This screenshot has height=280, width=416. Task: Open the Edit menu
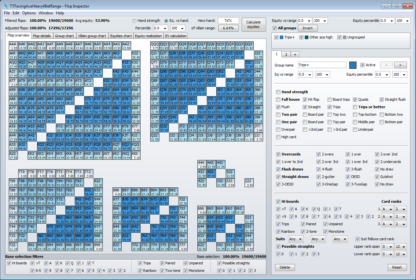click(16, 13)
